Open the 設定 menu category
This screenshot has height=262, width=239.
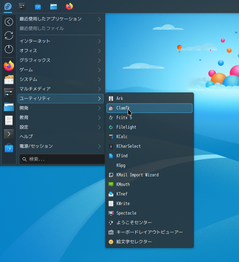click(61, 127)
